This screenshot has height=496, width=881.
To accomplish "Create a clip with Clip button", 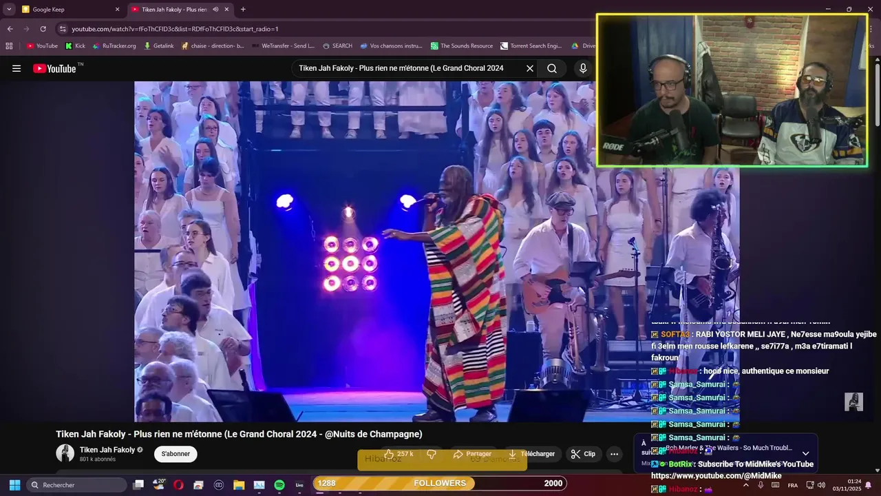I will tap(583, 454).
